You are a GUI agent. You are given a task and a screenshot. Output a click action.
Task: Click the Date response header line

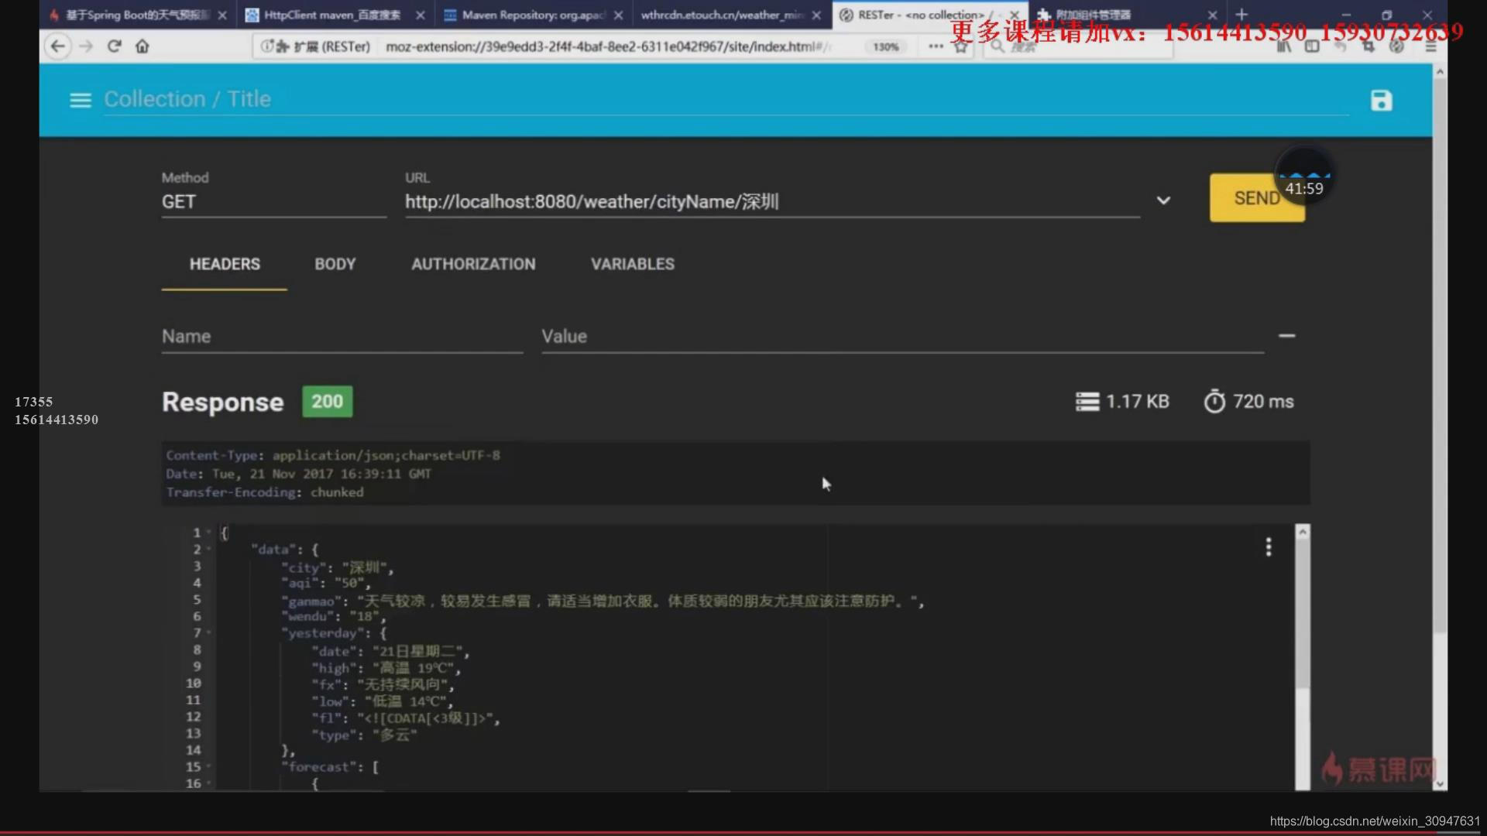tap(298, 474)
